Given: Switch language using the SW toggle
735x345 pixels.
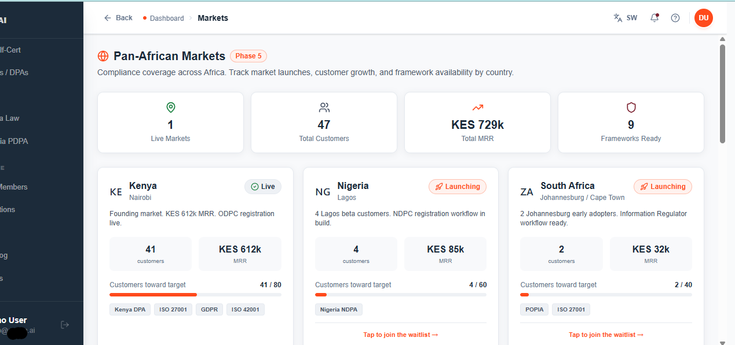Looking at the screenshot, I should (626, 18).
